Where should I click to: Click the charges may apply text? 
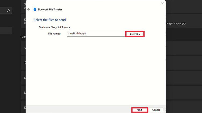[176, 23]
